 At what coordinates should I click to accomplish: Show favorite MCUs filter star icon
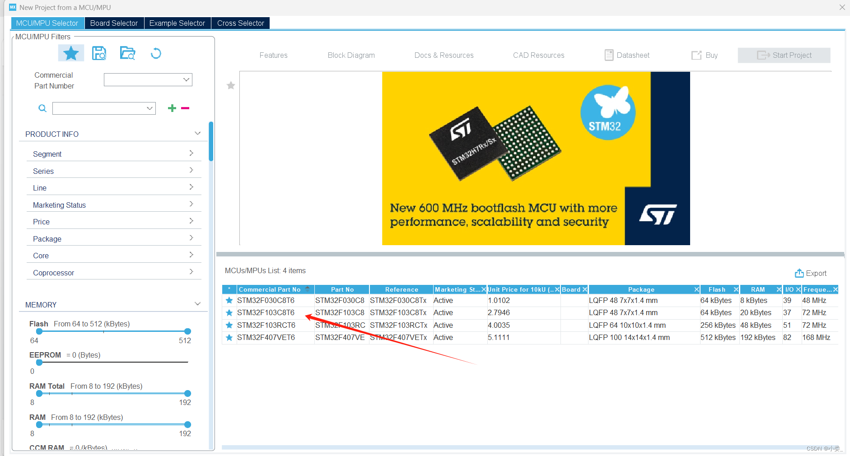(x=71, y=53)
